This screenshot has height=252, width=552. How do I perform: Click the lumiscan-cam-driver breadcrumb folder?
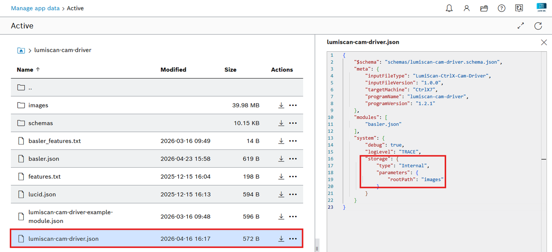[x=63, y=50]
